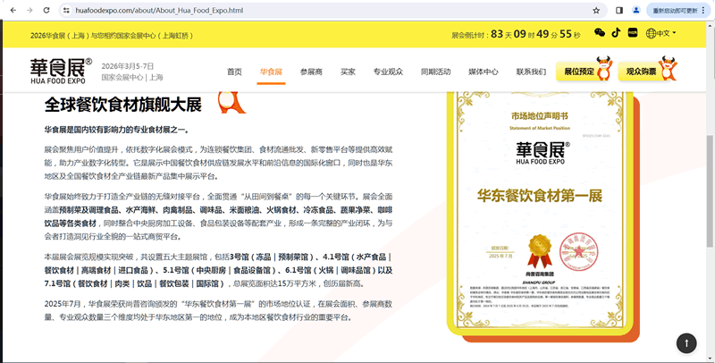Go to 联系我们 page
Image resolution: width=715 pixels, height=363 pixels.
531,72
